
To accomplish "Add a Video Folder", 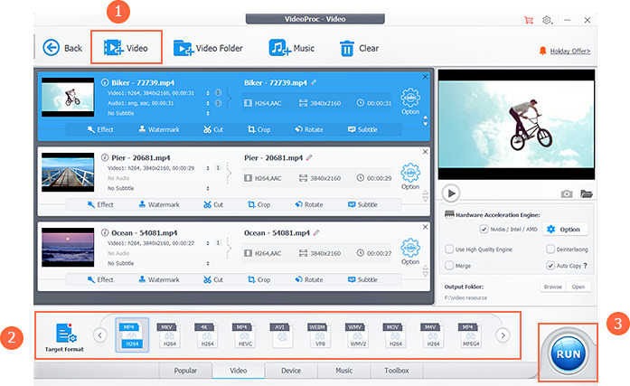I will point(208,48).
